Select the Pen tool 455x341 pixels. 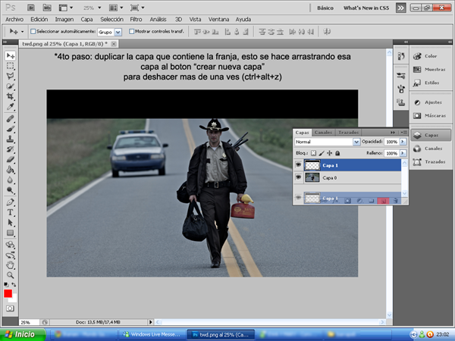click(11, 202)
